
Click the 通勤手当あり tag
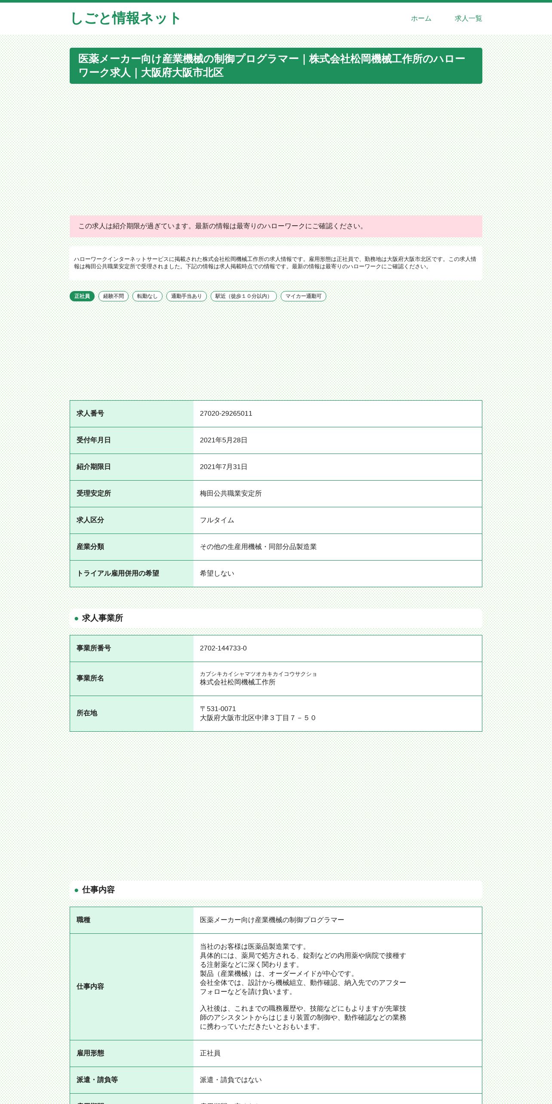click(187, 296)
